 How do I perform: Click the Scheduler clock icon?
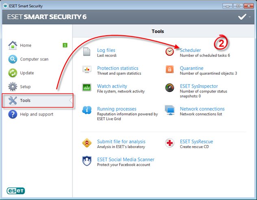coord(170,52)
